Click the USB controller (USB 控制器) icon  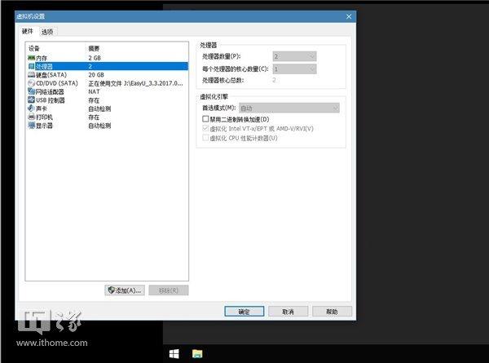(x=31, y=100)
